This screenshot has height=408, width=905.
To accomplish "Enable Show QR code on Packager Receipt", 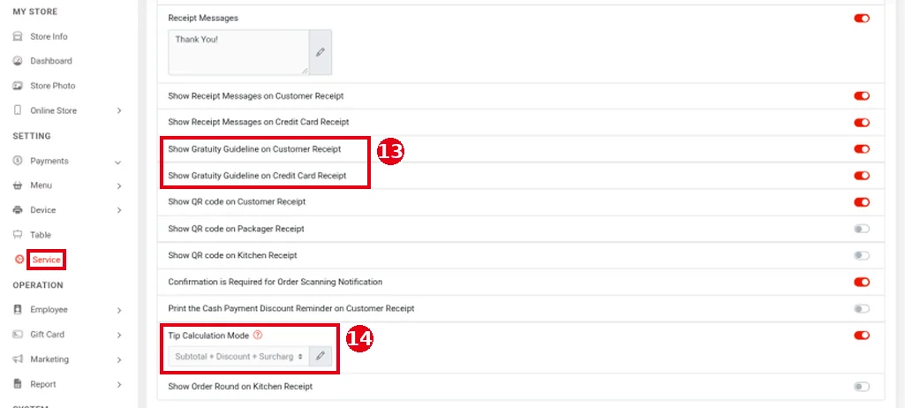I will 862,229.
